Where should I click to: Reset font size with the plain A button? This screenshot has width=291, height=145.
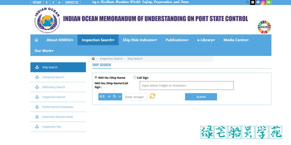pos(53,2)
